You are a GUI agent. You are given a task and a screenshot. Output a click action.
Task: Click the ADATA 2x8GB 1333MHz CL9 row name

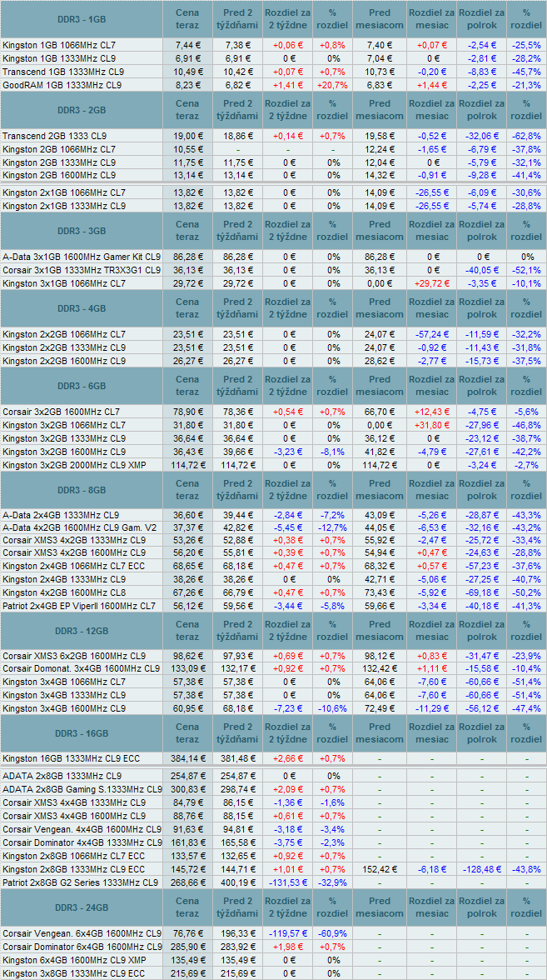[x=62, y=777]
